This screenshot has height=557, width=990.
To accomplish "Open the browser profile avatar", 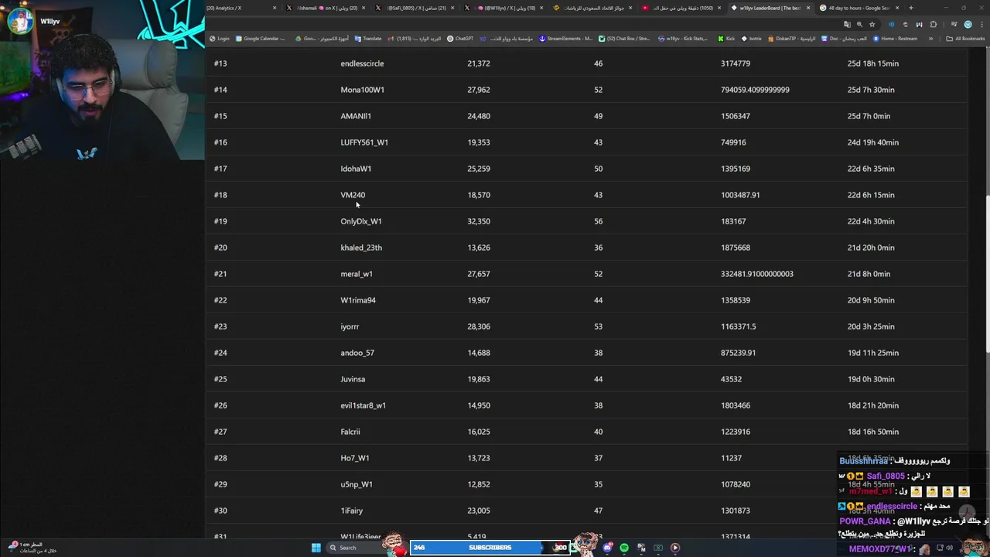I will click(x=968, y=24).
